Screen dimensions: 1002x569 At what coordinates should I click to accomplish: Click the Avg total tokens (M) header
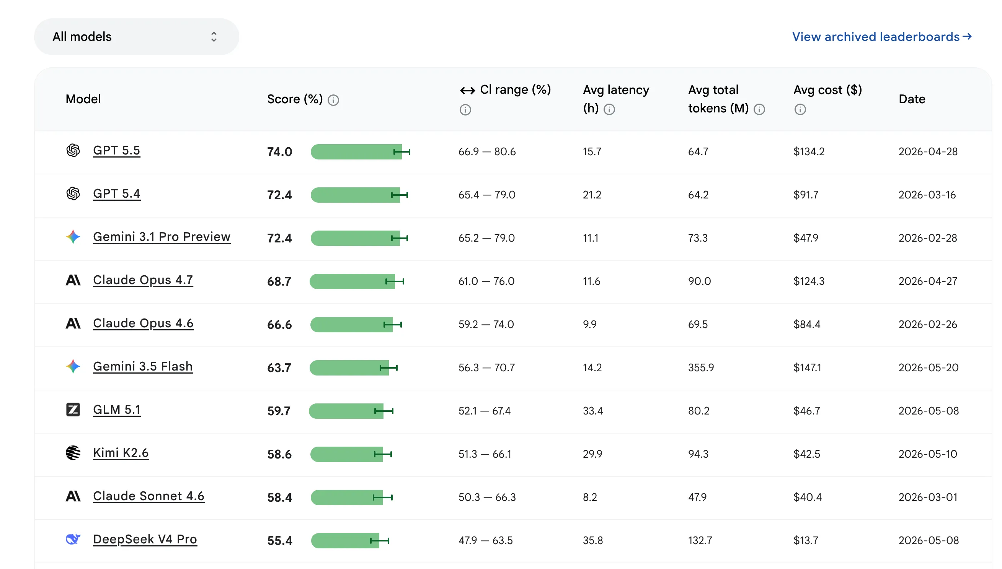tap(718, 99)
